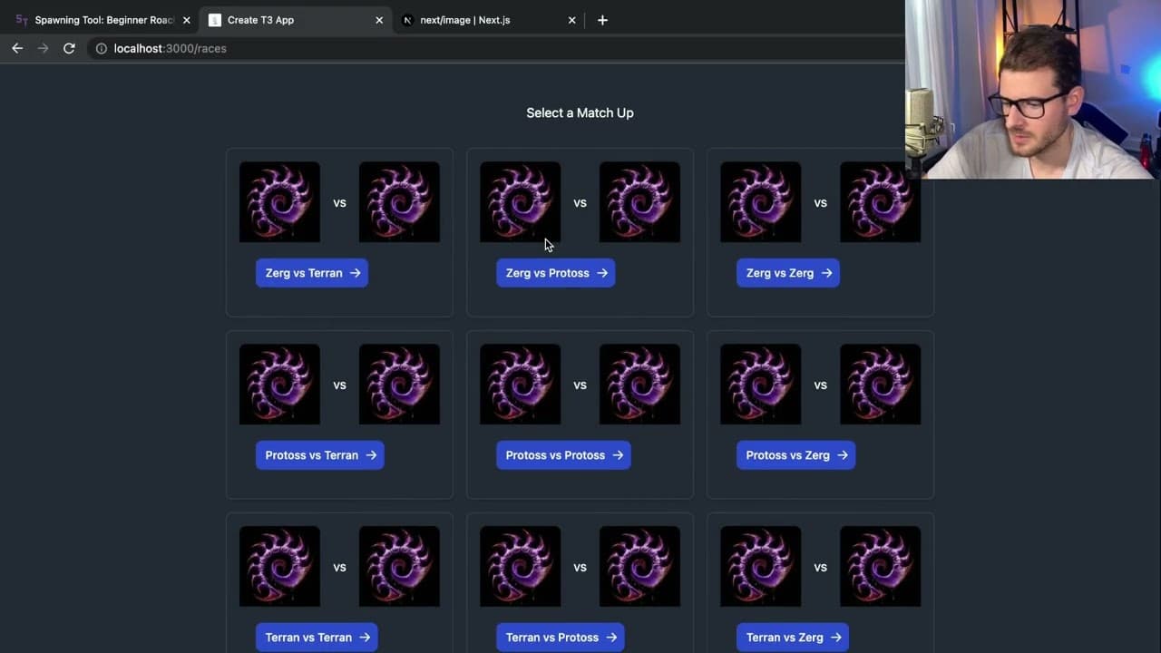Click left race image in Protoss vs Protoss card
This screenshot has width=1161, height=653.
[x=520, y=385]
